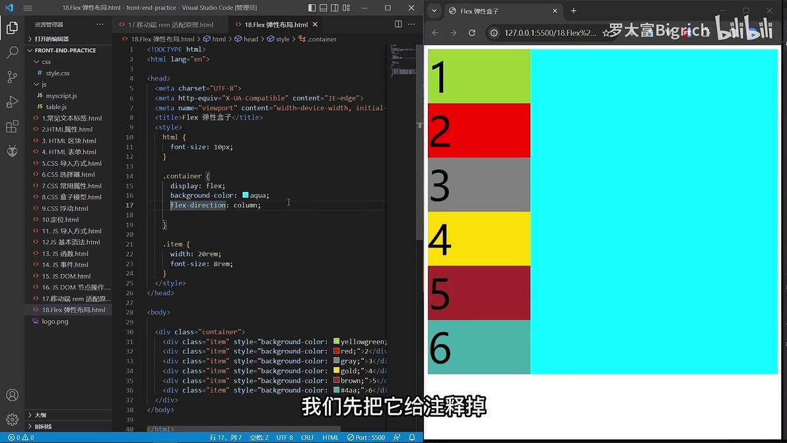Split the editor to the right
This screenshot has height=443, width=787.
[x=398, y=24]
